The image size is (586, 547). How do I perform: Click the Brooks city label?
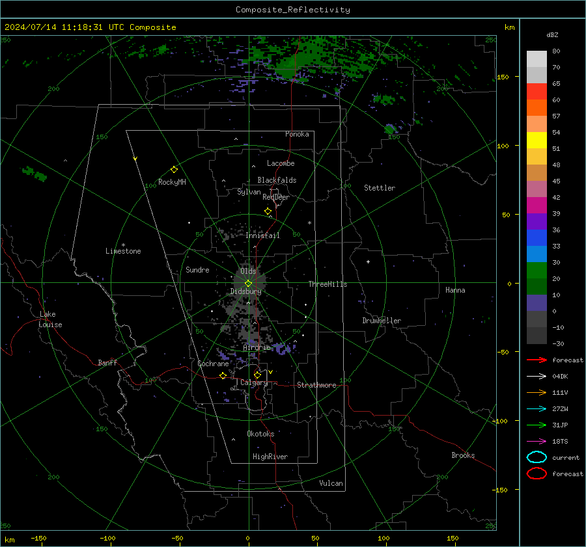coord(463,455)
